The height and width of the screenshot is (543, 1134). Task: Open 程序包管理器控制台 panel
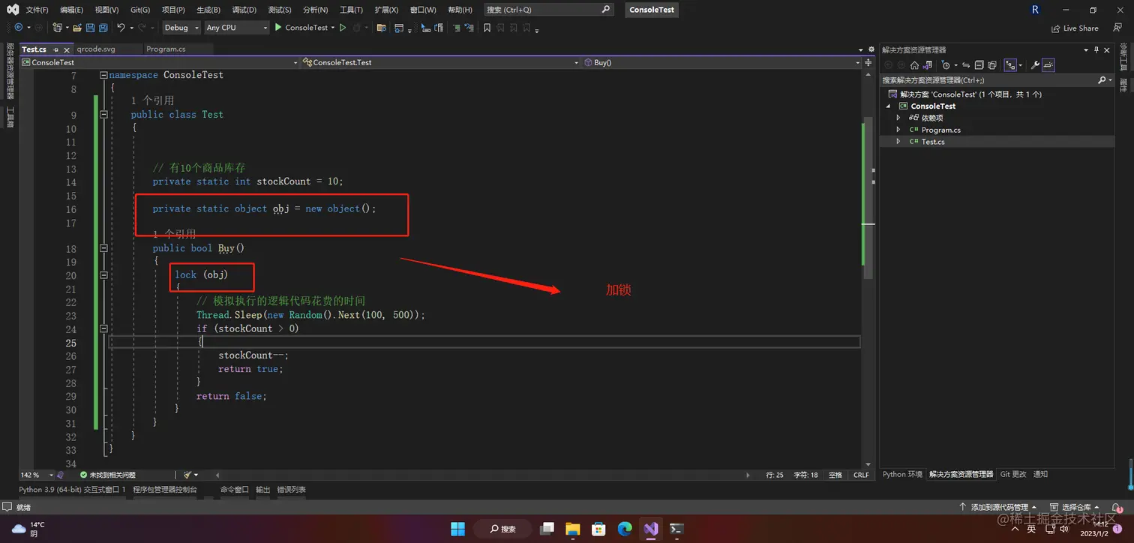point(165,490)
